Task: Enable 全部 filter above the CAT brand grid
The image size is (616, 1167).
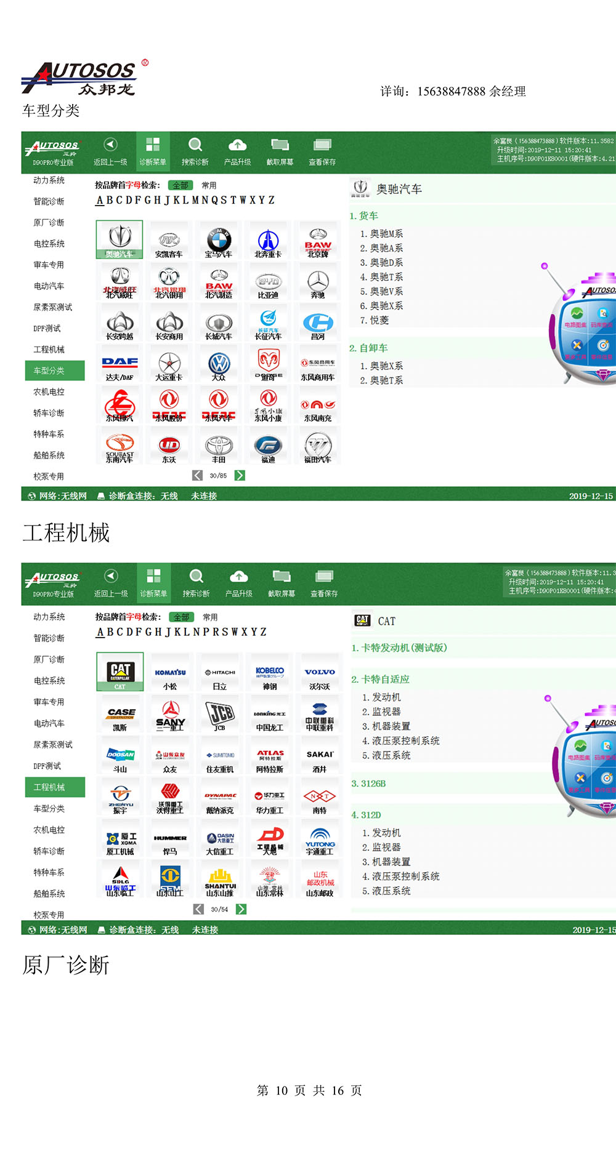Action: tap(181, 617)
